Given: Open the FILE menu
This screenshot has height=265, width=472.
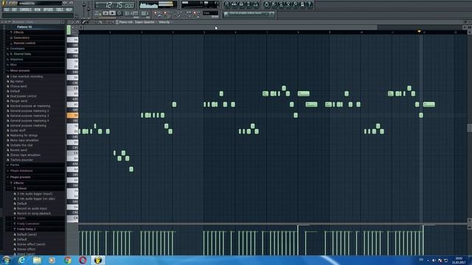Looking at the screenshot, I should click(x=7, y=10).
